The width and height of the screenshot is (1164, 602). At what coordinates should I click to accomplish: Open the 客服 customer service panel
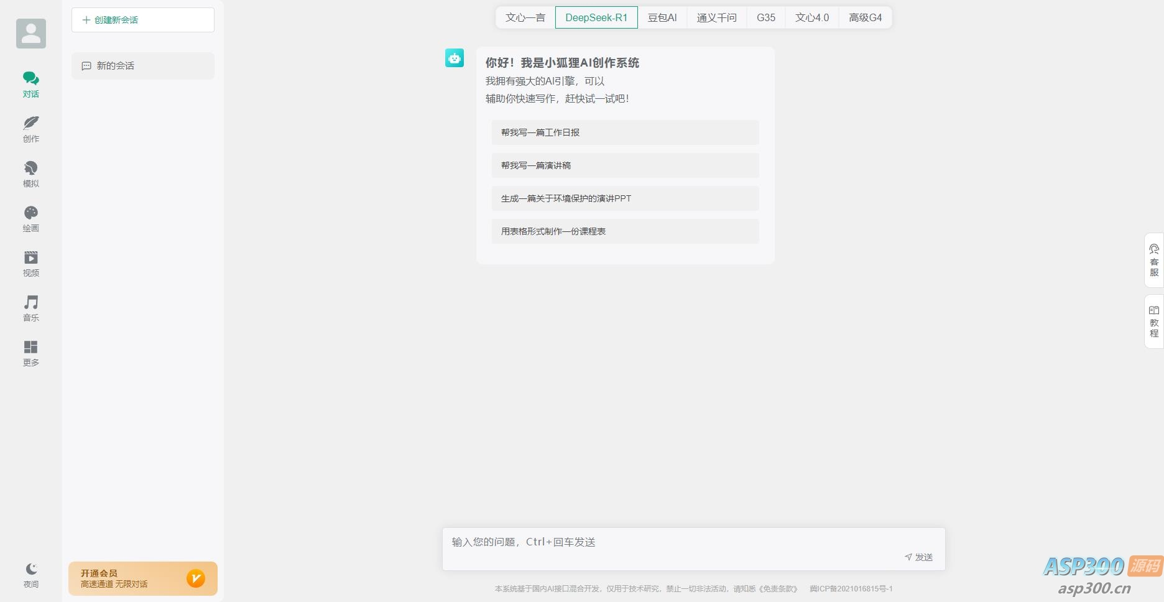1154,259
